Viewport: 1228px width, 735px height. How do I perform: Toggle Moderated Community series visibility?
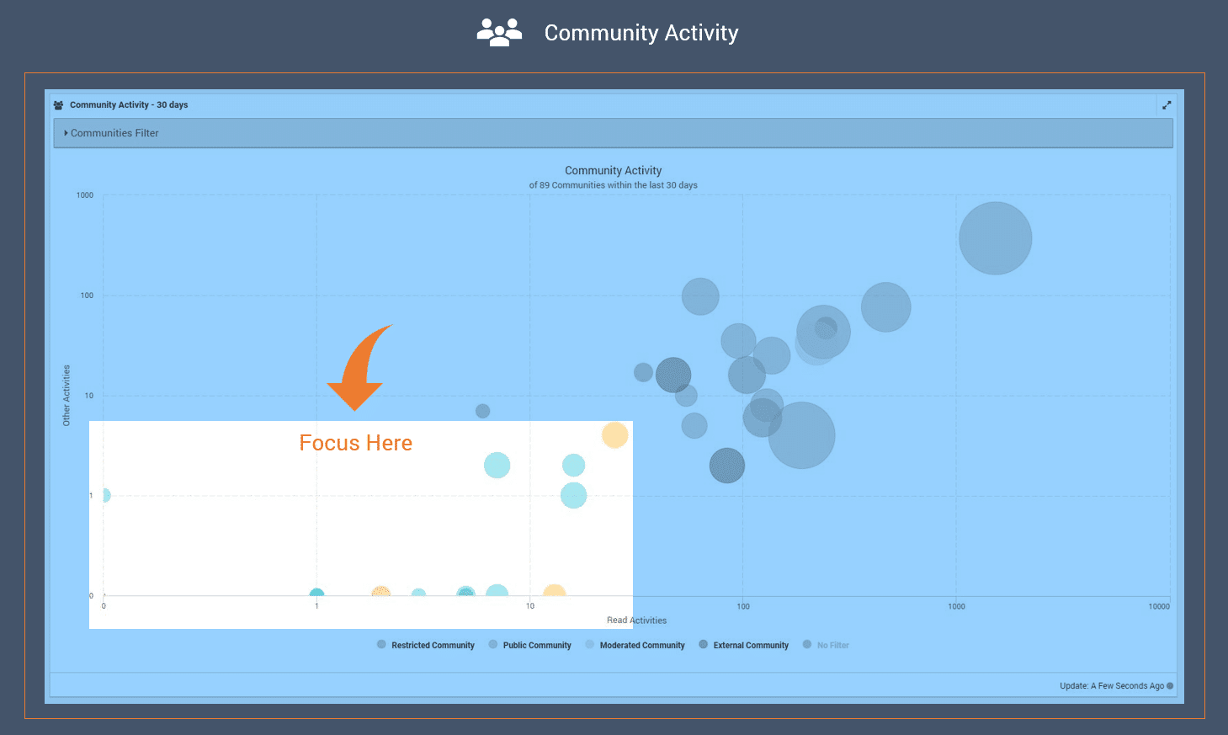tap(641, 646)
